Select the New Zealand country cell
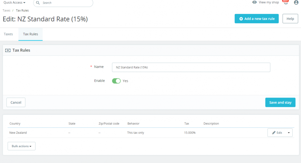This screenshot has width=301, height=163. pos(18,133)
